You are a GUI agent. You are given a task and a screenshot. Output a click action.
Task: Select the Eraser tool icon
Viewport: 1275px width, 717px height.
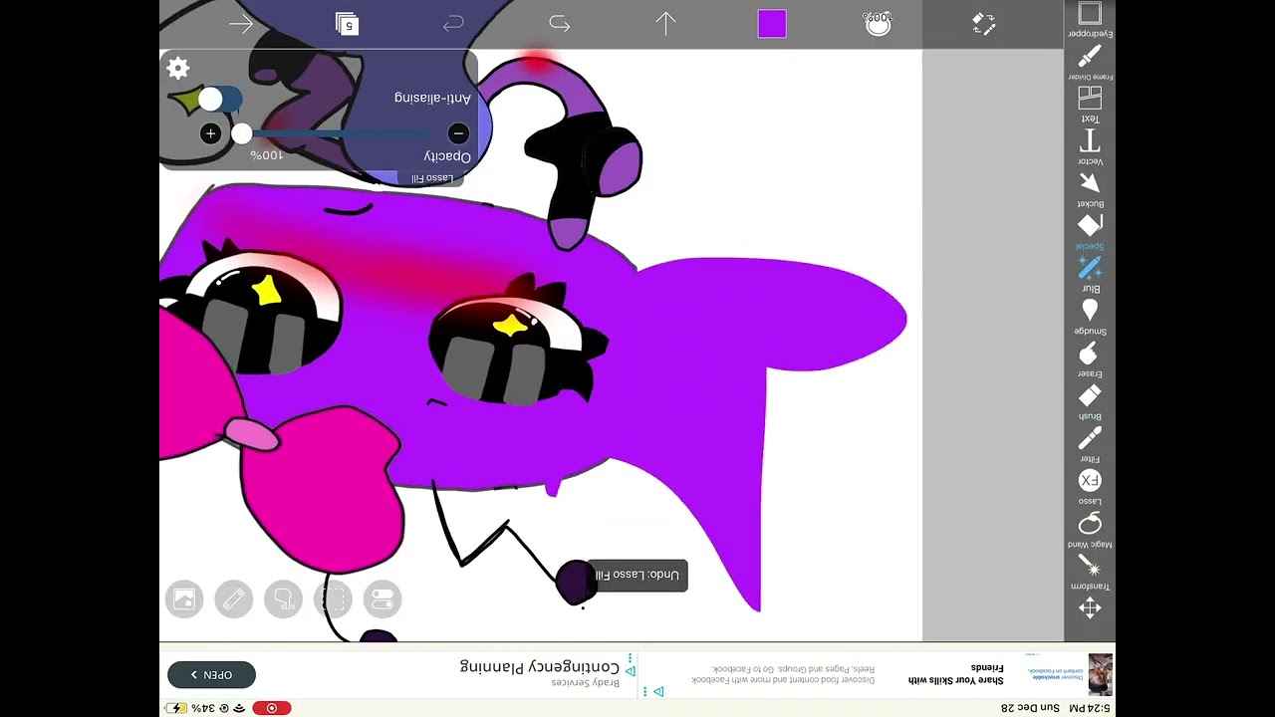pyautogui.click(x=1090, y=395)
